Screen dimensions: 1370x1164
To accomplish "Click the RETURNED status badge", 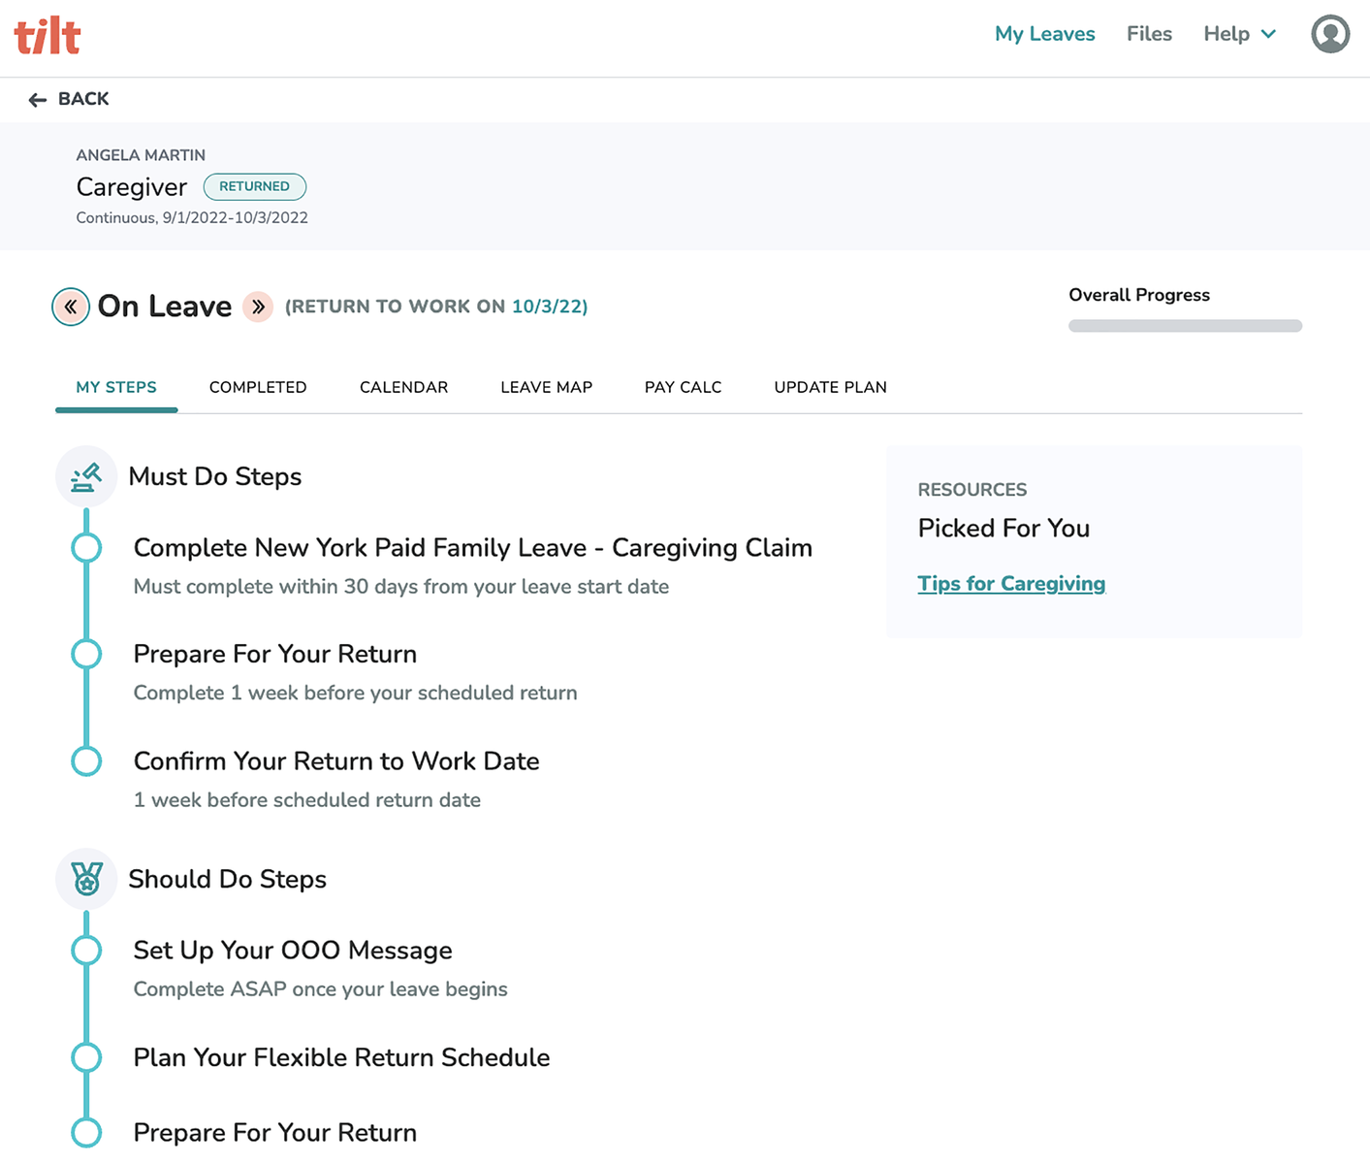I will [254, 186].
